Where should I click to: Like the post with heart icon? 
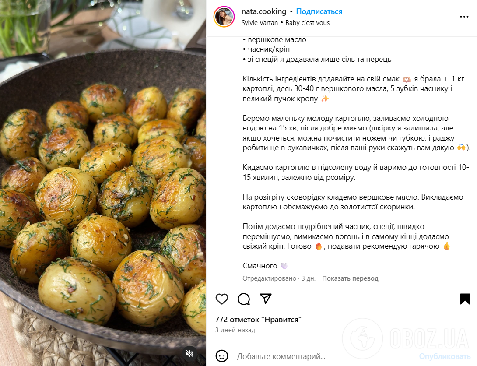click(x=222, y=299)
